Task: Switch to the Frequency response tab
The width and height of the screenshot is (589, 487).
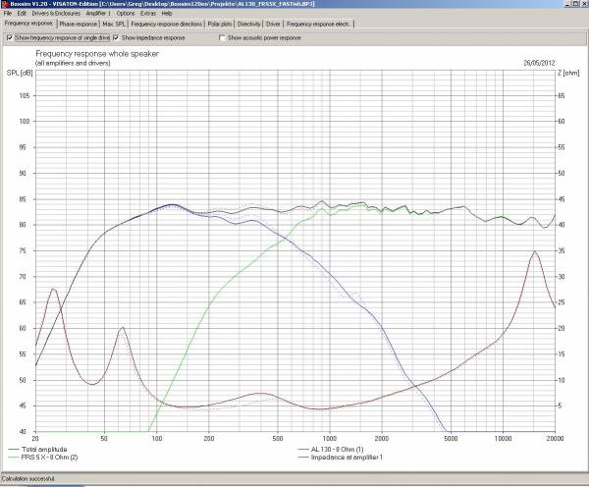Action: coord(28,24)
